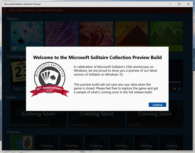Click the Continue button in the welcome dialog
The image size is (195, 153).
coord(157,105)
